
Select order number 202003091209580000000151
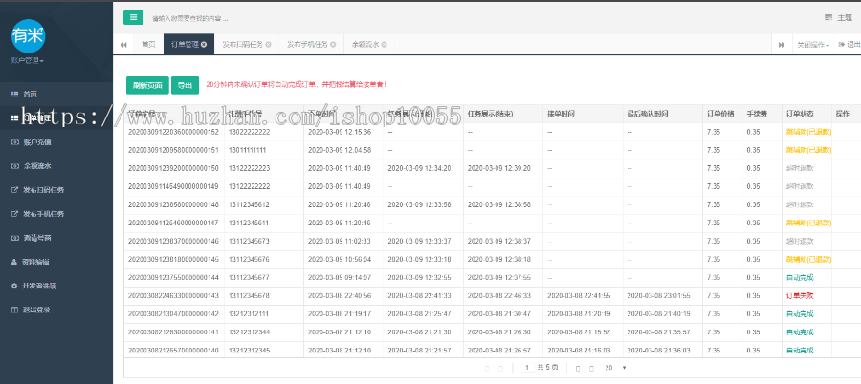tap(173, 150)
